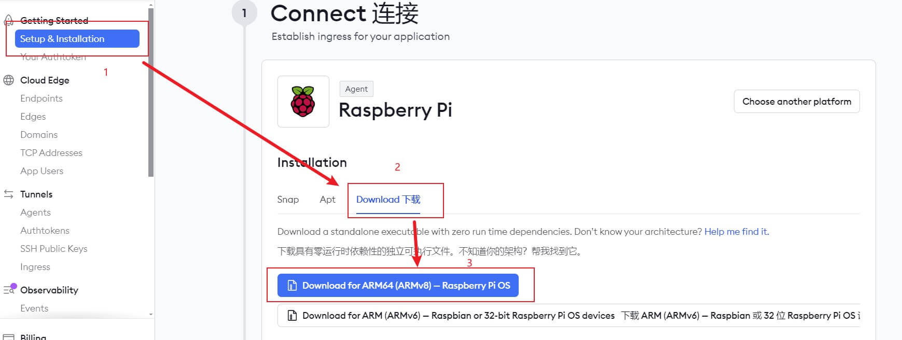Switch to the Apt tab
The width and height of the screenshot is (902, 340).
[x=327, y=200]
